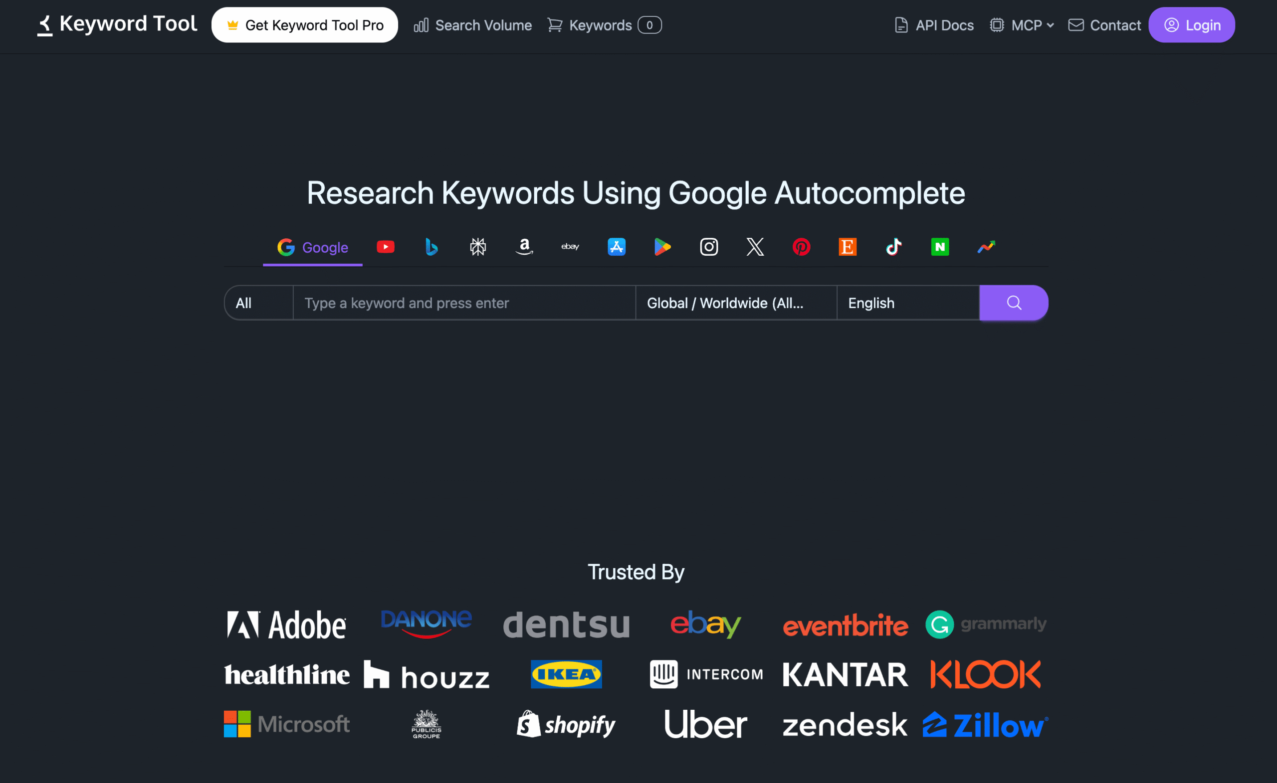Switch to the Bing keyword tab
Screen dimensions: 1277x783
[x=431, y=247]
